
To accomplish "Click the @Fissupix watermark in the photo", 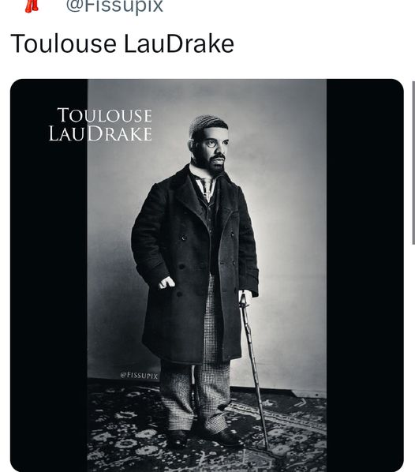I will point(139,376).
